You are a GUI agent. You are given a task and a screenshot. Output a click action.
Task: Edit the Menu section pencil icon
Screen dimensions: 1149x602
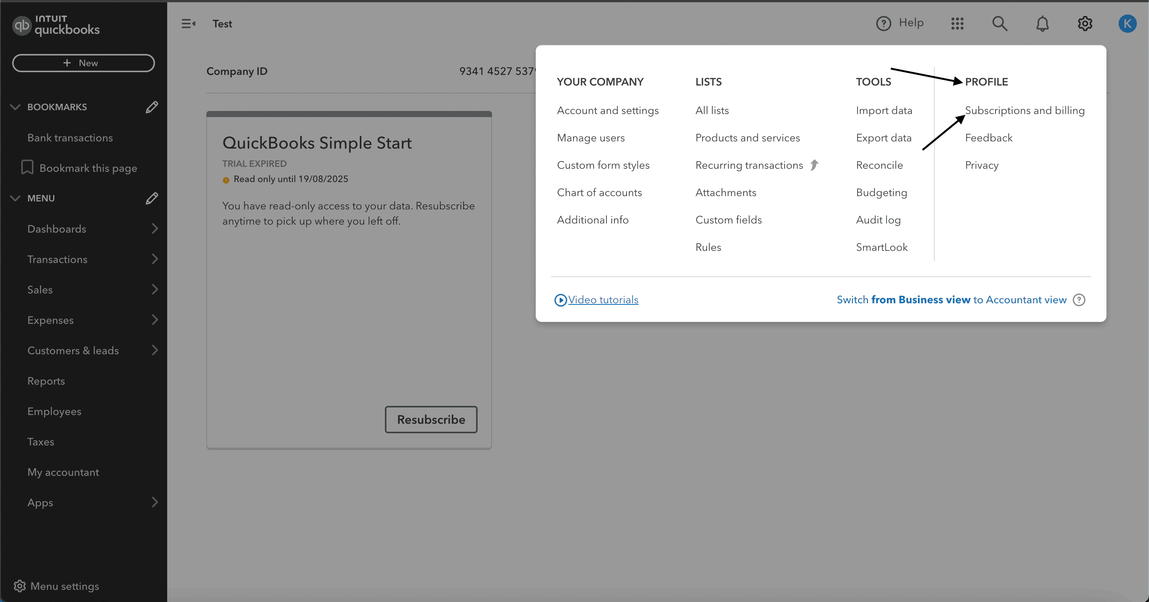point(152,198)
